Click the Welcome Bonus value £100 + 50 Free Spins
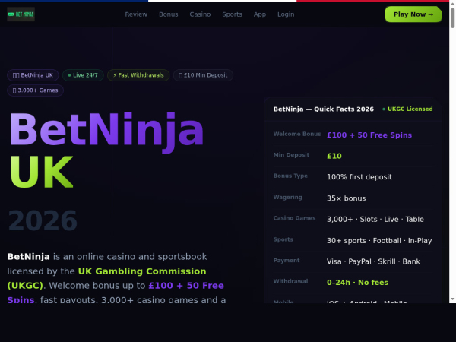 tap(369, 135)
